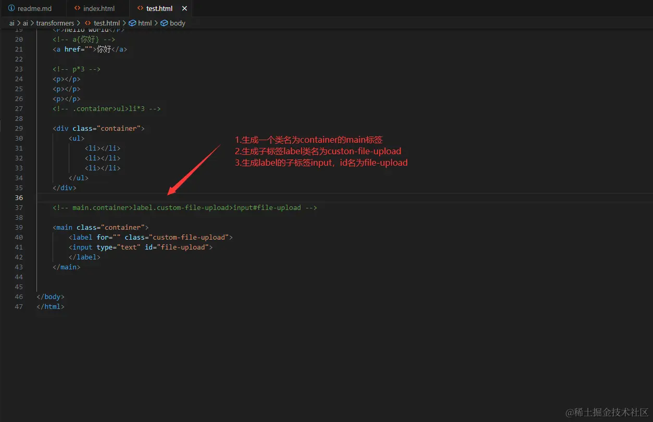Click the closing </div> tag
This screenshot has width=653, height=422.
click(65, 188)
